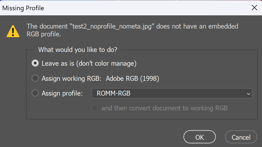Dismiss the dialog with Cancel
Image resolution: width=262 pixels, height=147 pixels.
(241, 137)
